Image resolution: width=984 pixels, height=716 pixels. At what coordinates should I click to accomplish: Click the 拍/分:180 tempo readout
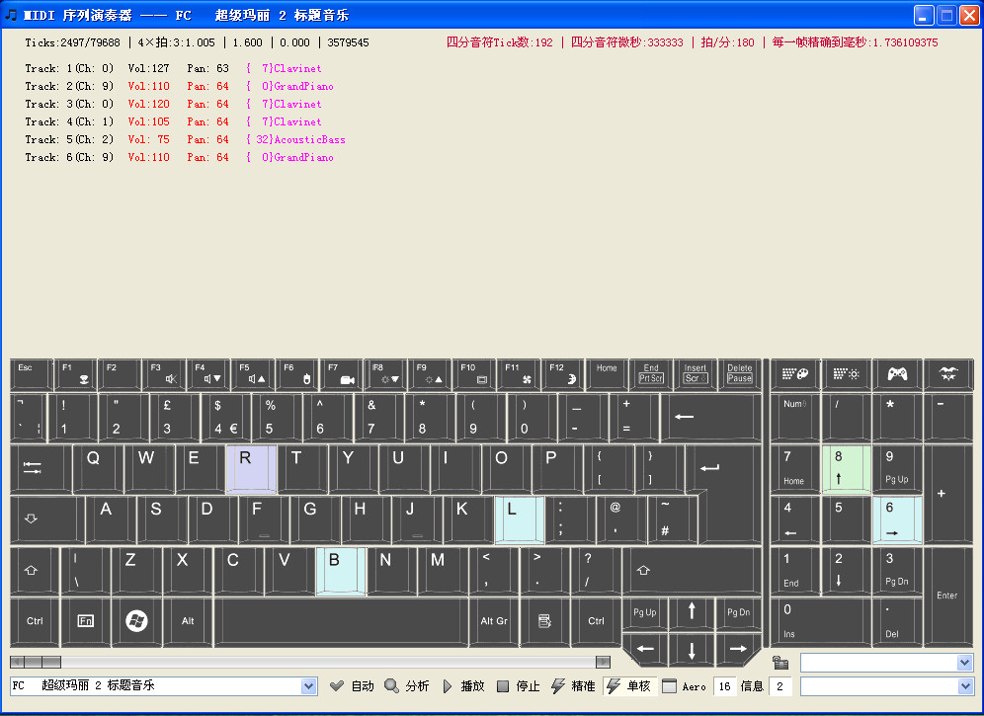click(x=727, y=42)
